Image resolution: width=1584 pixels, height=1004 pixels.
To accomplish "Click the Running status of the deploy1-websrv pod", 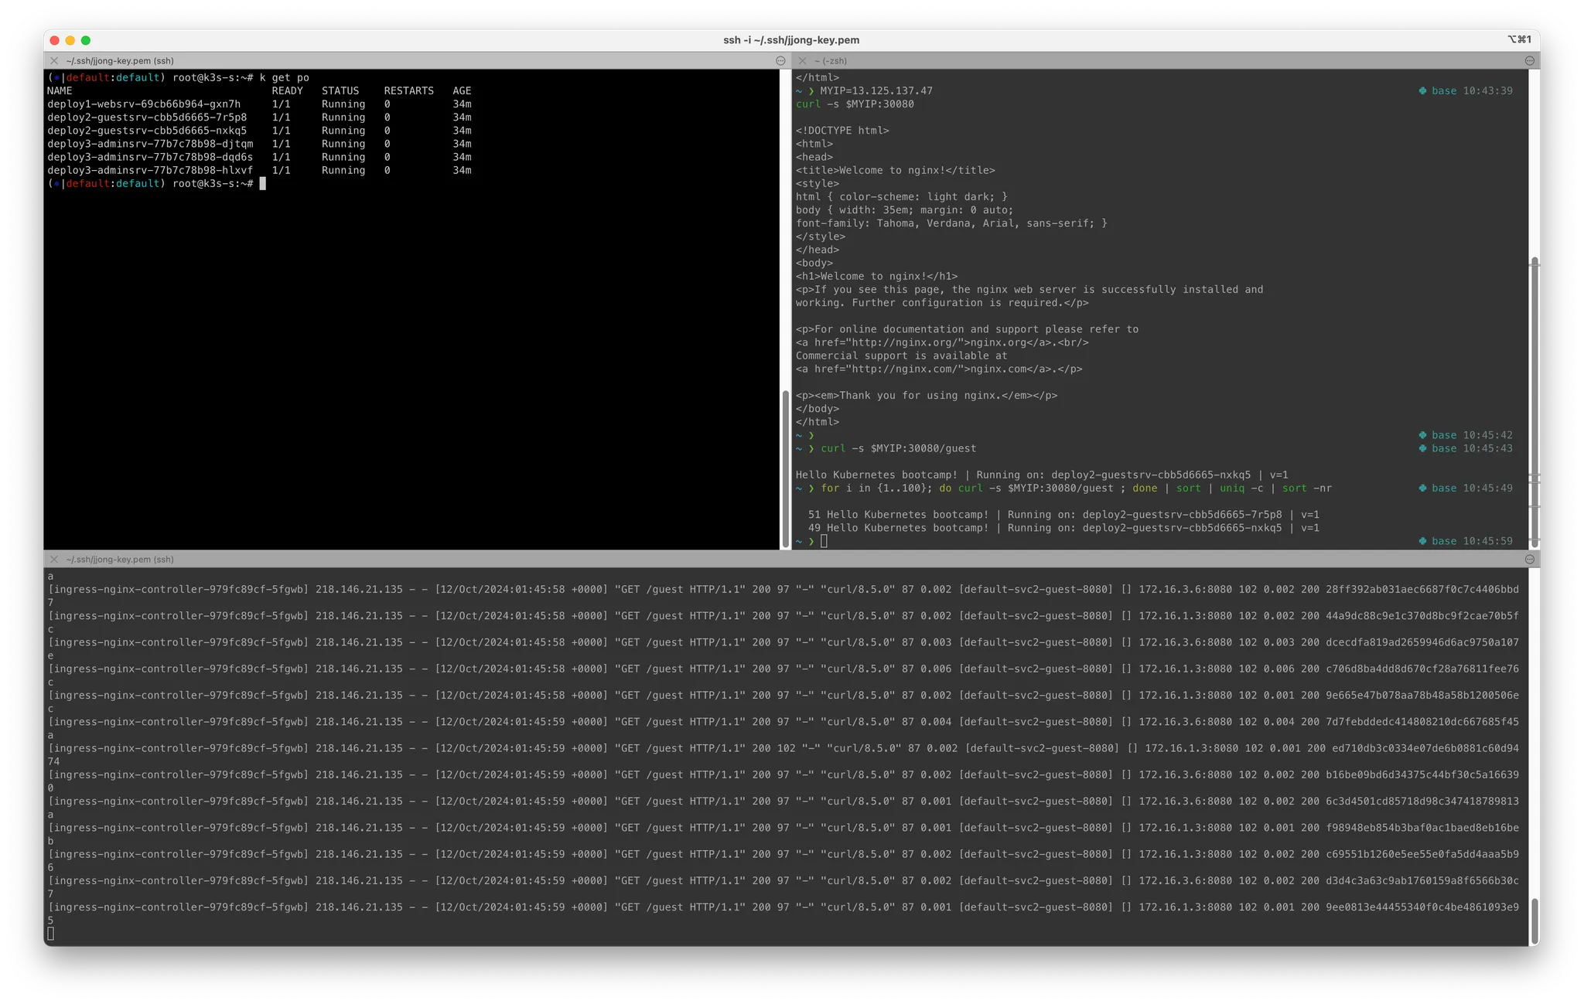I will [343, 104].
